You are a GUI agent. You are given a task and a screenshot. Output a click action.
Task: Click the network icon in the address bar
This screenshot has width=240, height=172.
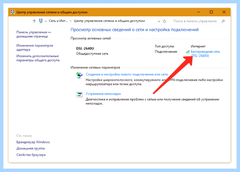[41, 21]
